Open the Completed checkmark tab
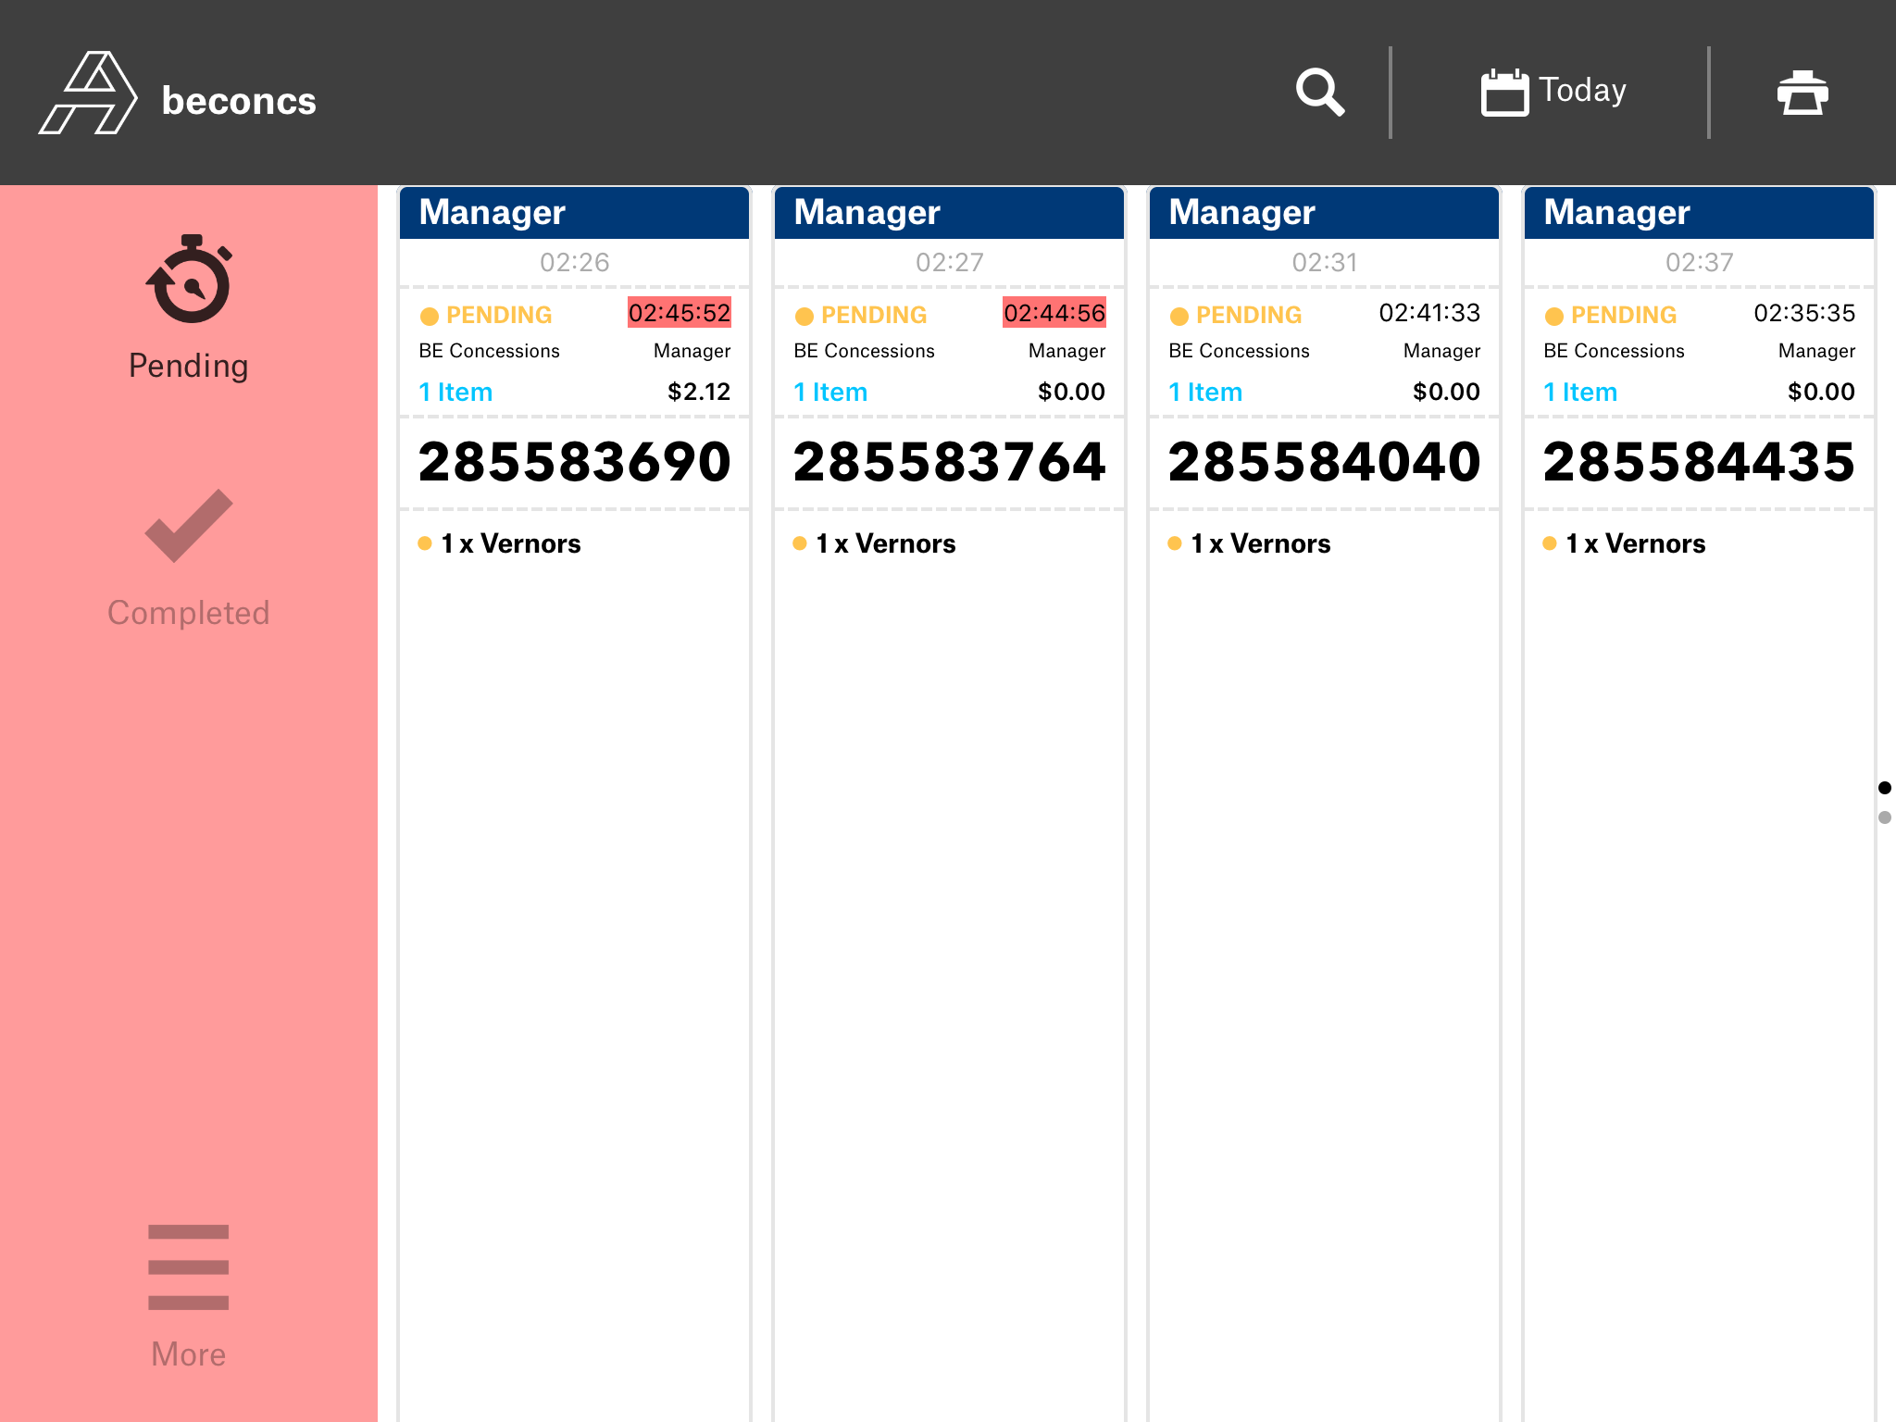Screen dimensions: 1896x1422 click(189, 525)
